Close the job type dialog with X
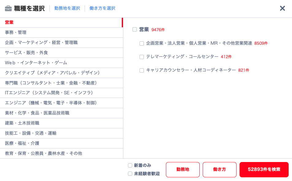Image resolution: width=292 pixels, height=181 pixels. tap(282, 8)
